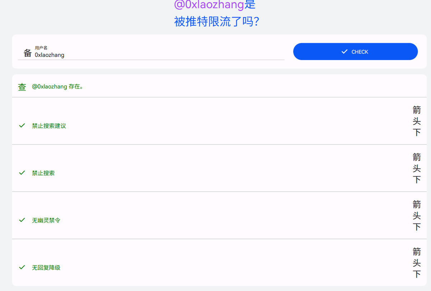This screenshot has width=431, height=291.
Task: Click the checkmark icon inside CHECK button
Action: point(344,52)
